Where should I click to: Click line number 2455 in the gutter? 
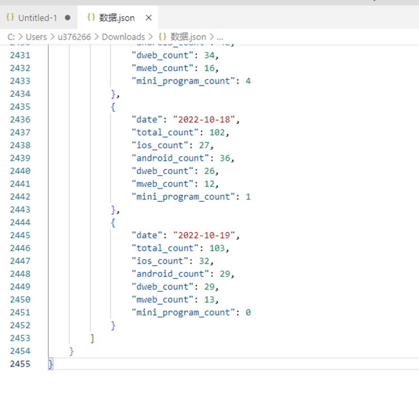20,364
